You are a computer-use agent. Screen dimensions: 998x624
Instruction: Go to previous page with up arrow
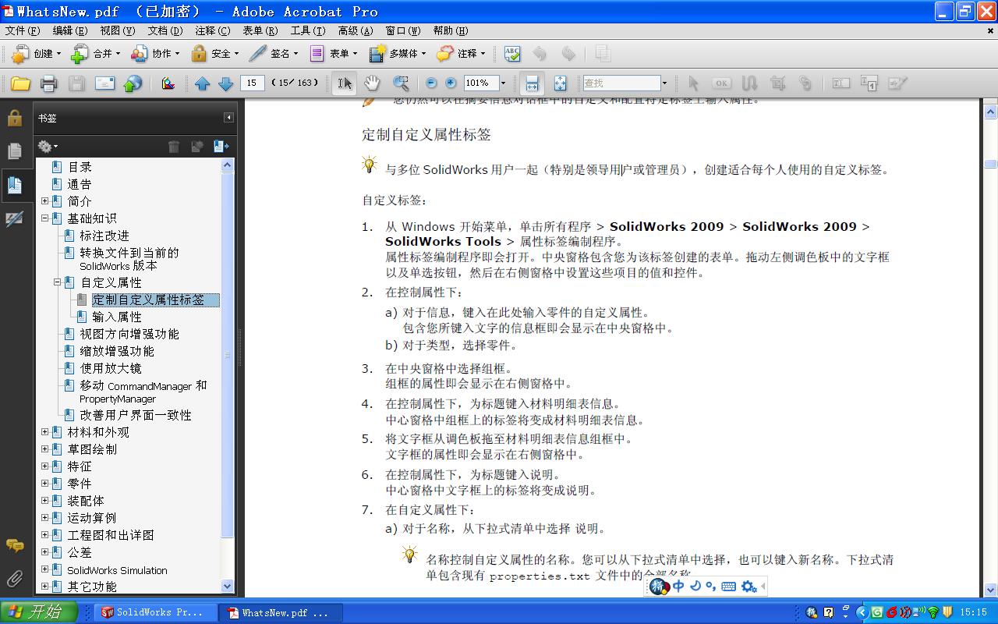pos(203,83)
